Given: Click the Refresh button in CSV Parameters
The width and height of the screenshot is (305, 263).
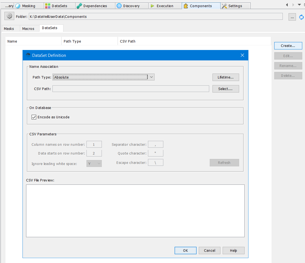Looking at the screenshot, I should pyautogui.click(x=224, y=163).
